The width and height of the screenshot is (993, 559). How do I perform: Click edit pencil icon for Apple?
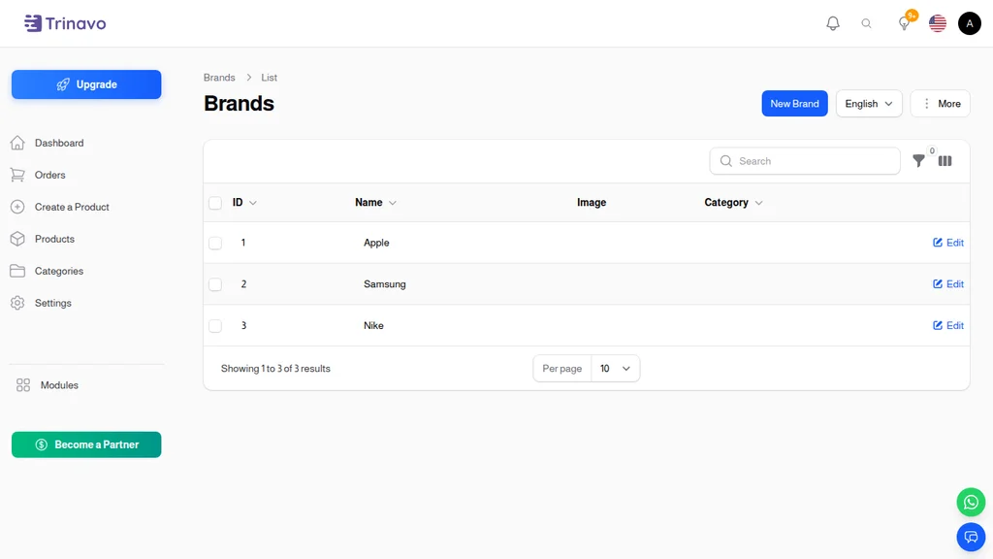coord(938,243)
